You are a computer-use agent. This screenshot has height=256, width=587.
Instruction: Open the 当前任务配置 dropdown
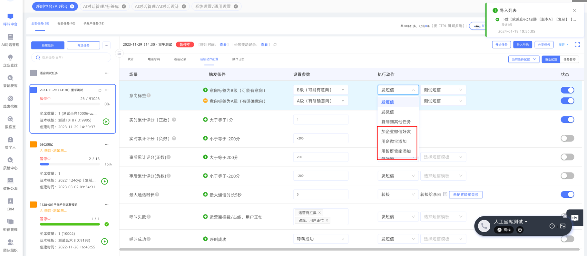pos(524,59)
